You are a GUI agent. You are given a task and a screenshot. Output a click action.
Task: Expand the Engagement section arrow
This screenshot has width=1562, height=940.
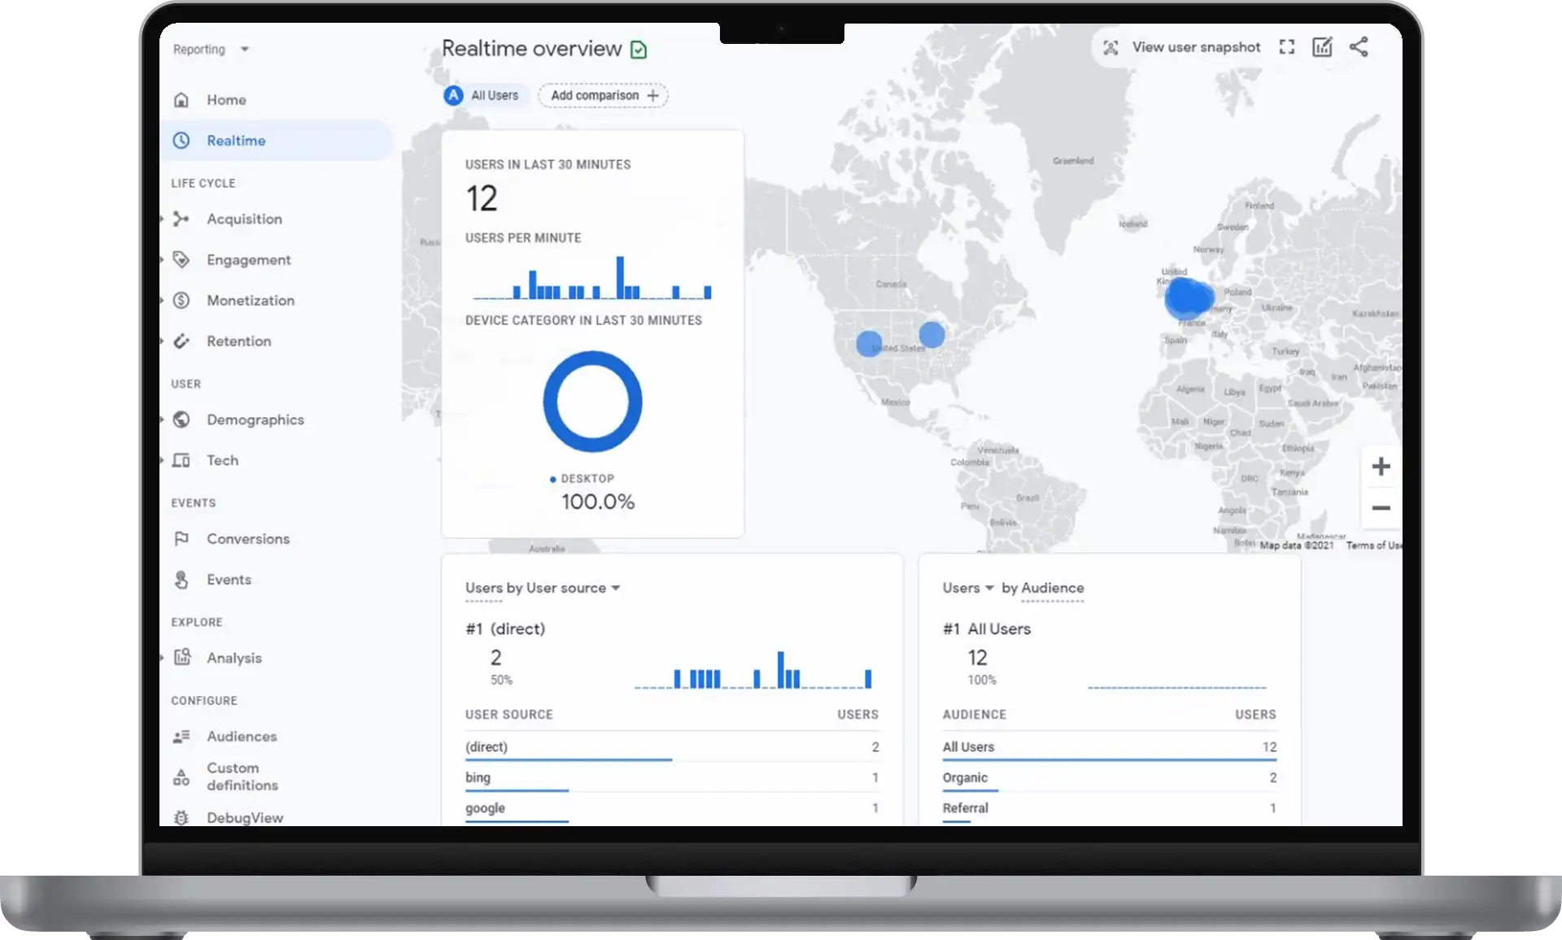tap(162, 259)
